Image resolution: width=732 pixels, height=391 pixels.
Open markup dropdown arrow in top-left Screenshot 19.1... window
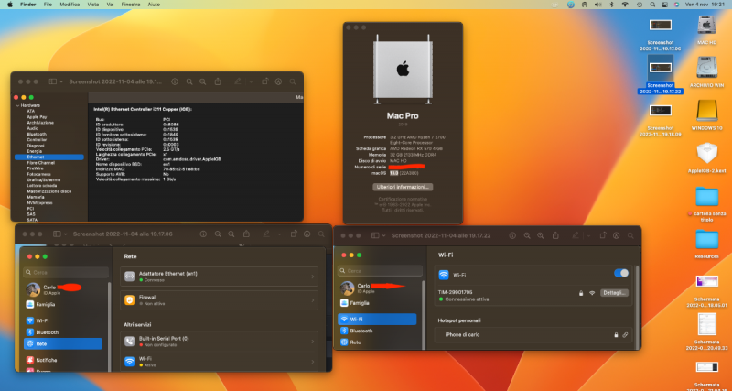(251, 81)
